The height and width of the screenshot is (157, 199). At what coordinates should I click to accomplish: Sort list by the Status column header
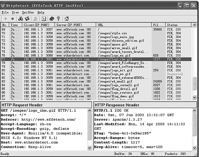tap(178, 25)
